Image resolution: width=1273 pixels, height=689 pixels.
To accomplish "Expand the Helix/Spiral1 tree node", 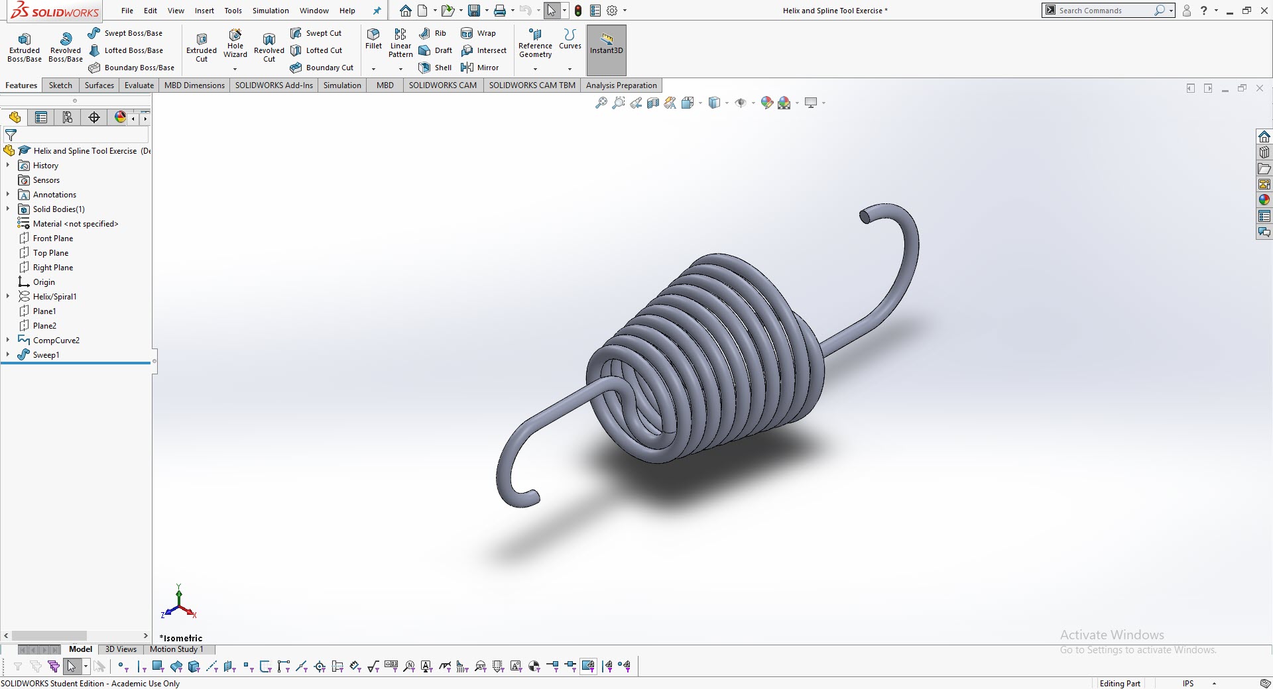I will pyautogui.click(x=8, y=296).
